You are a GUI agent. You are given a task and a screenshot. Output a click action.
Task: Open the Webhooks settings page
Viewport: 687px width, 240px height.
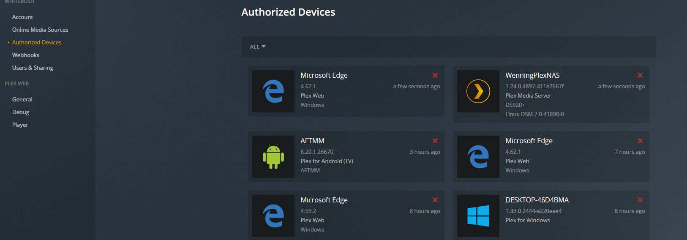pos(25,55)
